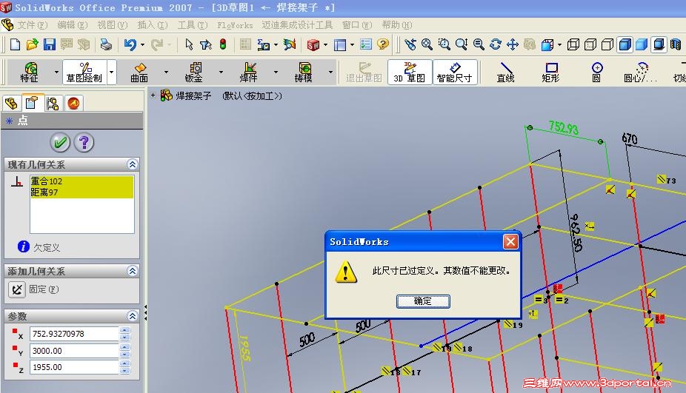Expand the 特征 dropdown arrow
This screenshot has width=686, height=393.
56,72
